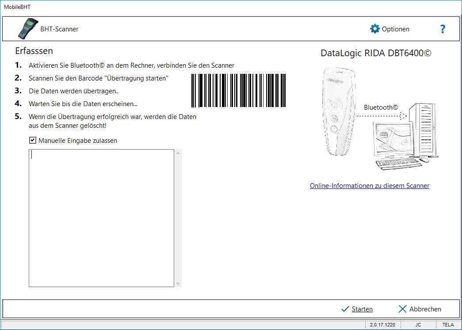Click the DataLogic scanner Bluetooth illustration
The image size is (462, 330).
[379, 119]
